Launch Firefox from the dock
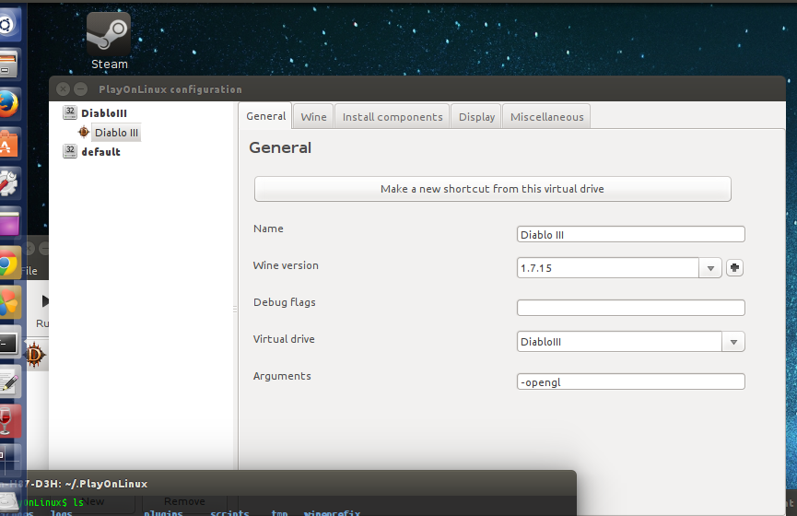 pyautogui.click(x=8, y=104)
